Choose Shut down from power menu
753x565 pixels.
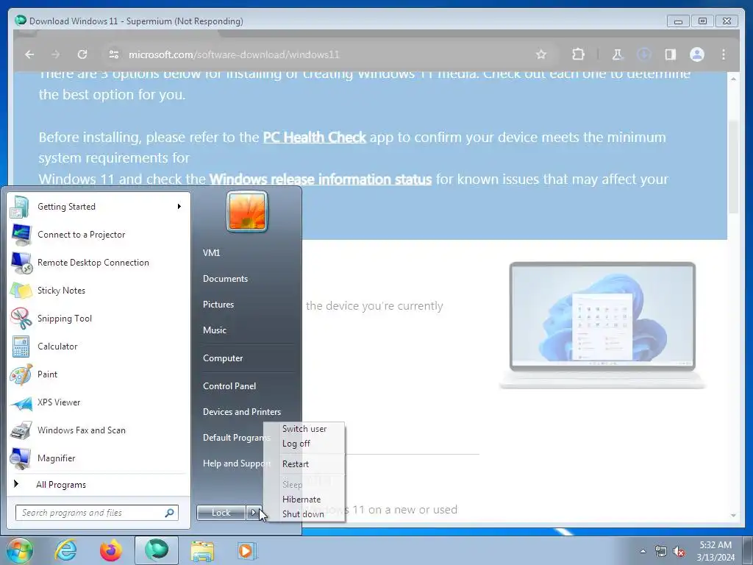click(x=304, y=514)
